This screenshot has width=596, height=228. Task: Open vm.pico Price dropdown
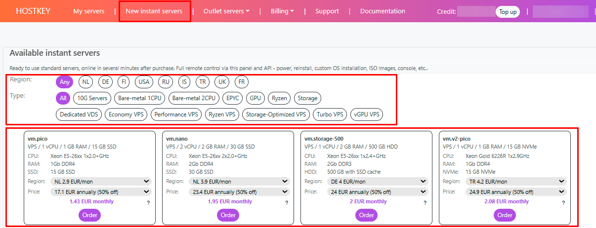(x=101, y=192)
